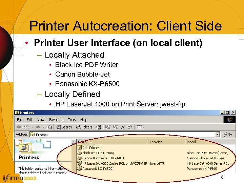Select the Black Ice PDF (Demo) printer icon
This screenshot has height=183, width=244.
coord(80,153)
